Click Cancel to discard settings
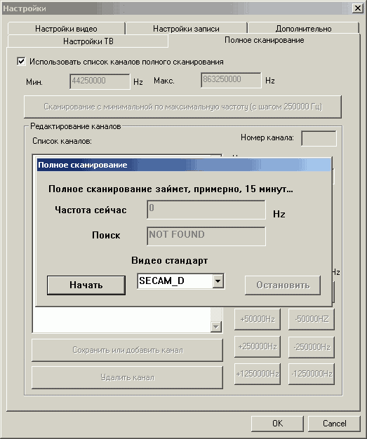This screenshot has width=367, height=439. tap(334, 424)
